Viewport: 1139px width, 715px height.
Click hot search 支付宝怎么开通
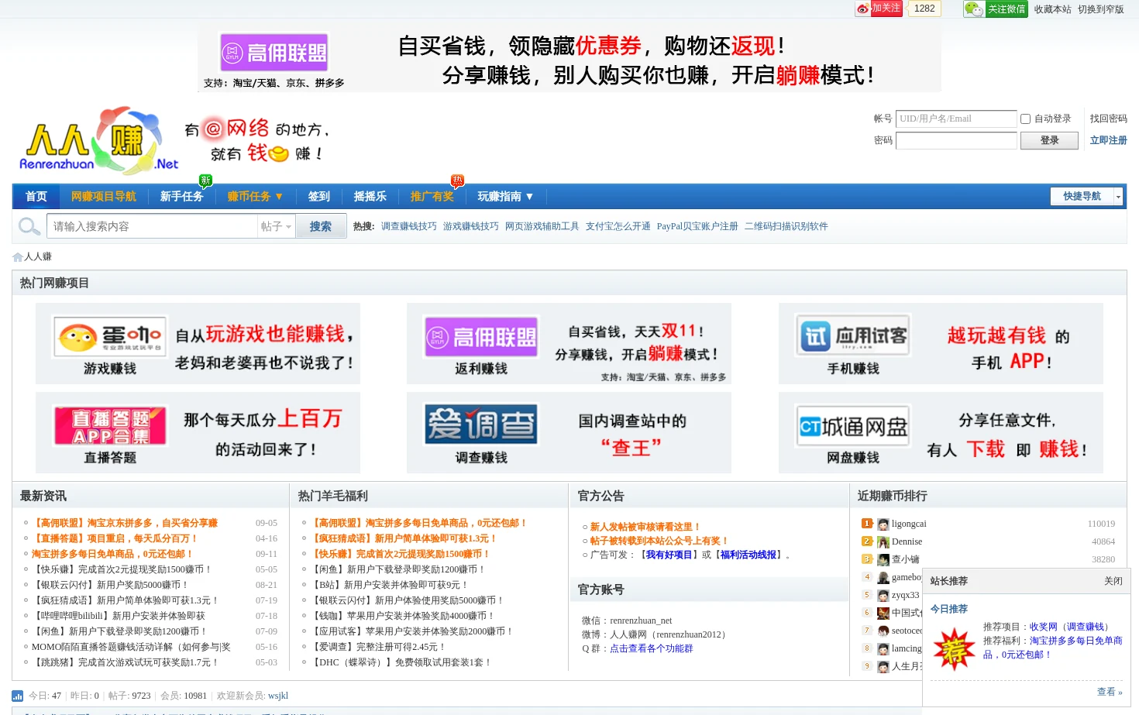tap(618, 226)
